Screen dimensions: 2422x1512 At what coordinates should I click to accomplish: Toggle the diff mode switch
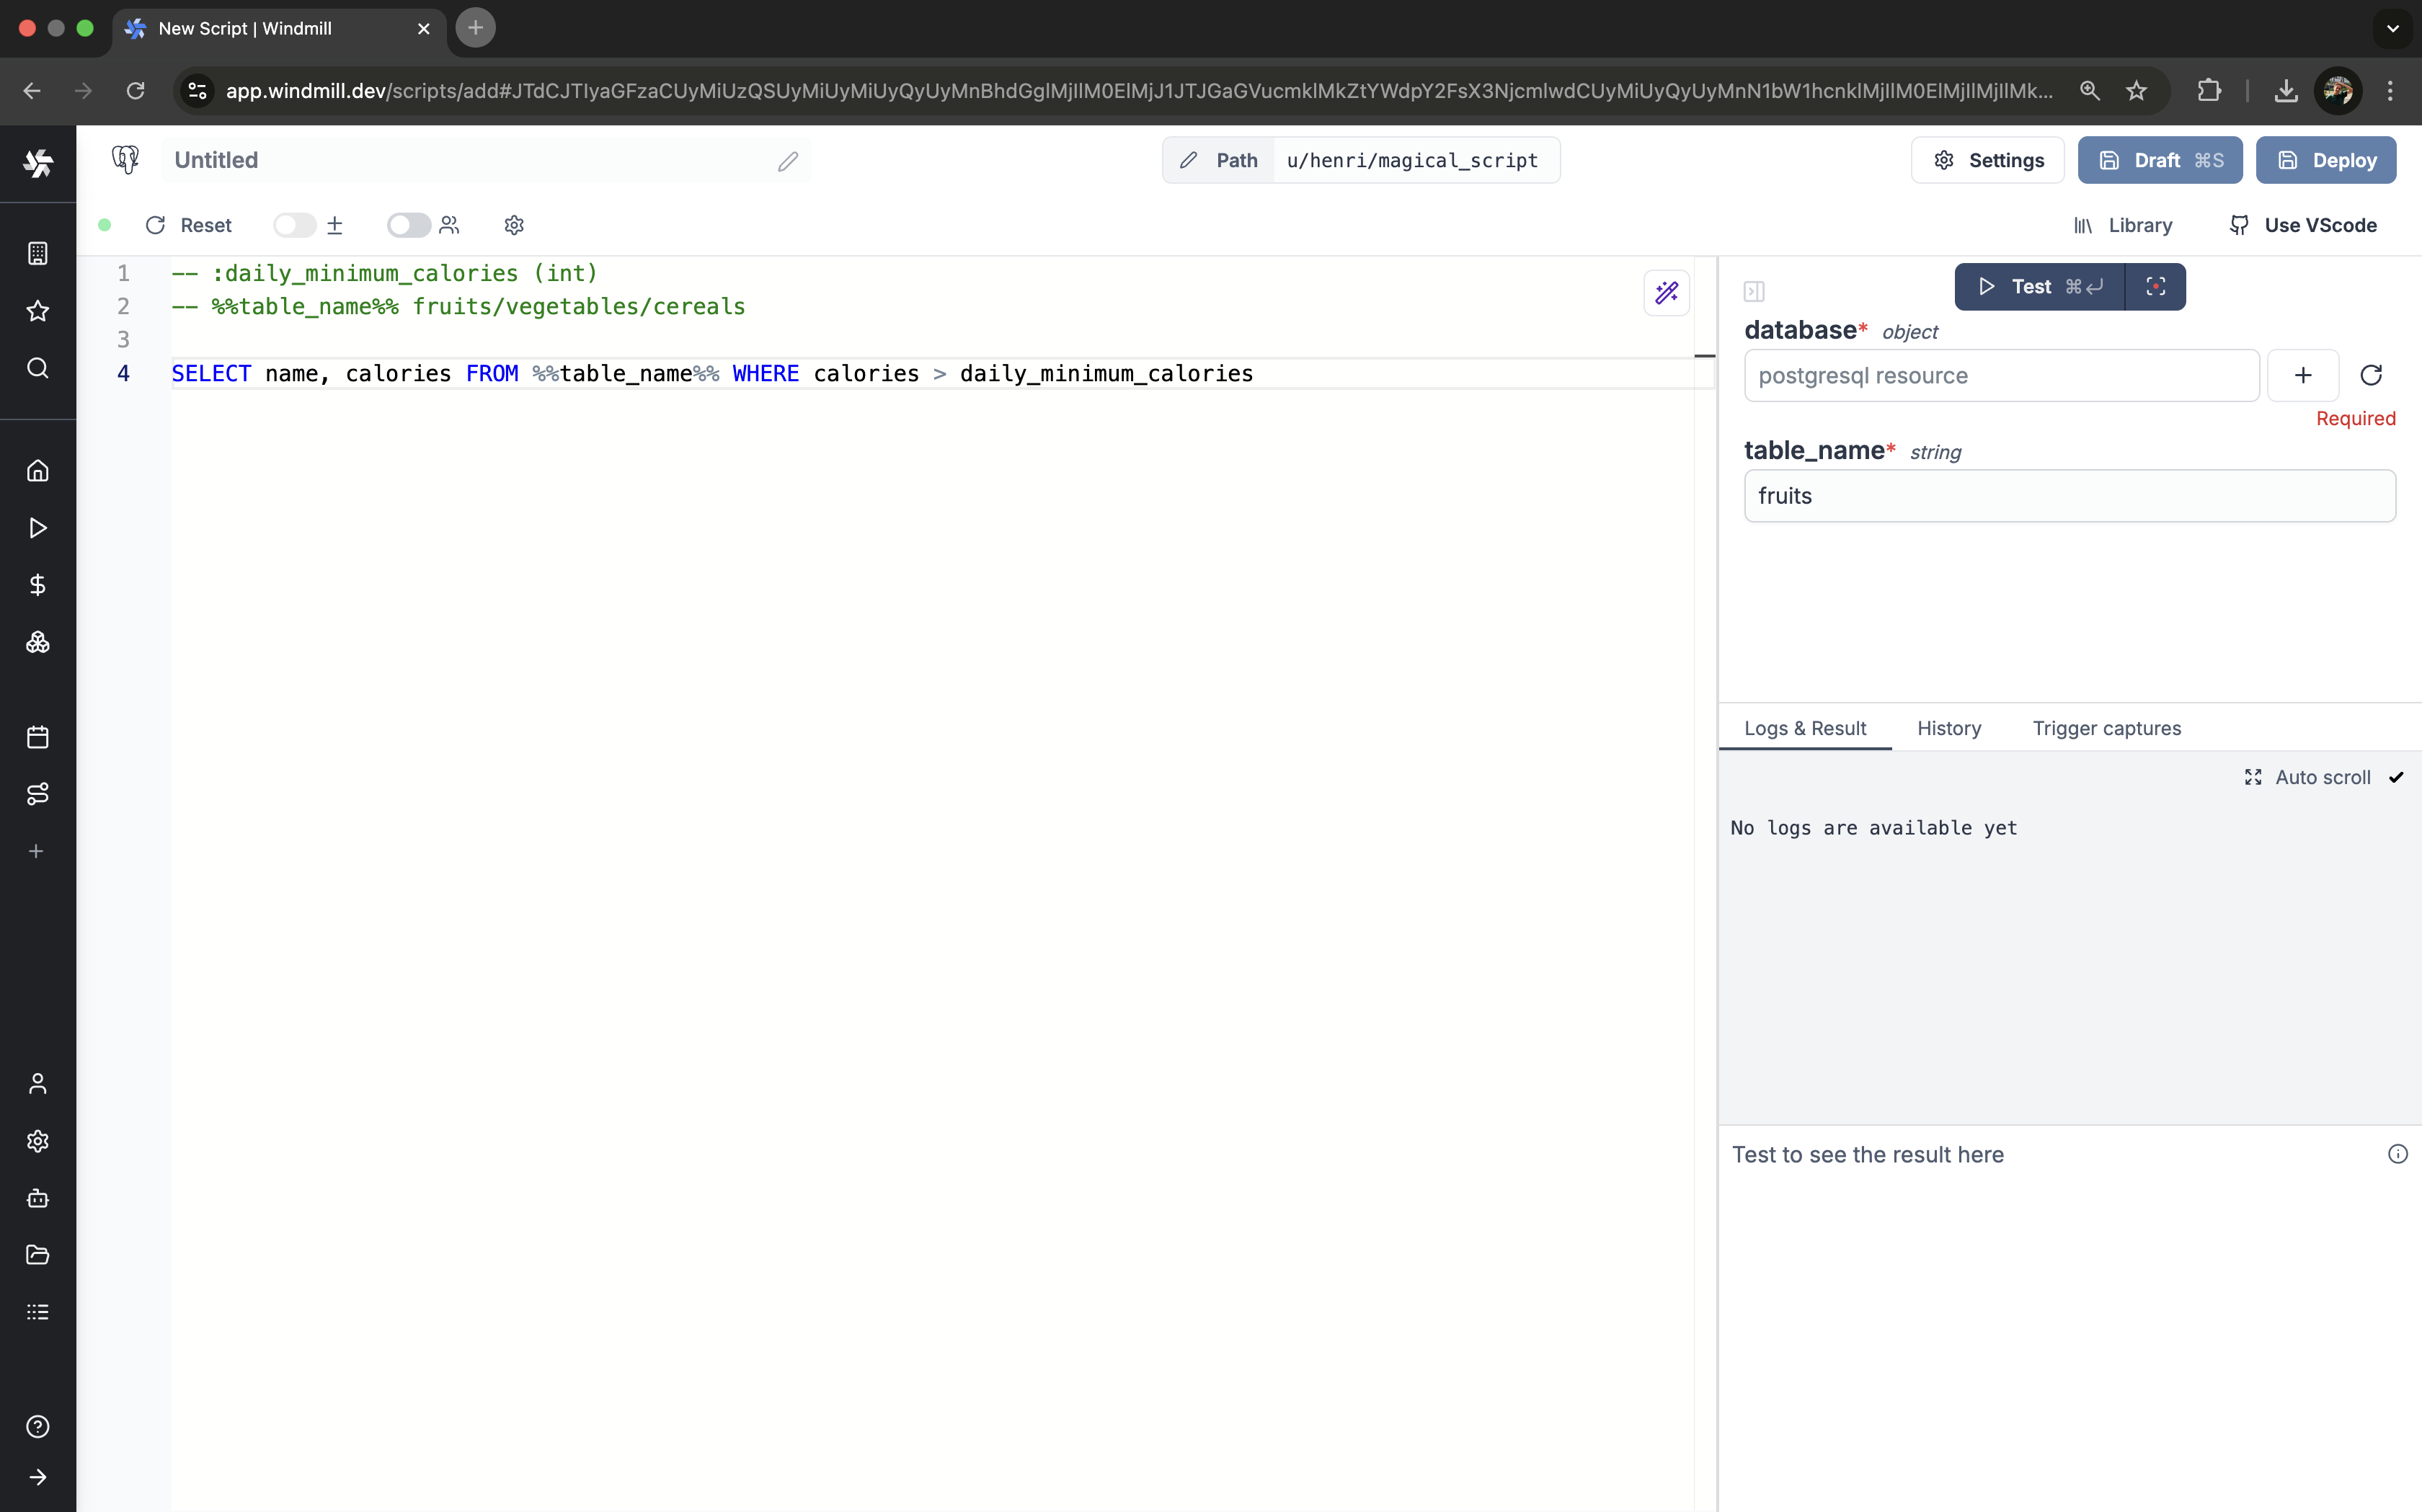point(294,225)
